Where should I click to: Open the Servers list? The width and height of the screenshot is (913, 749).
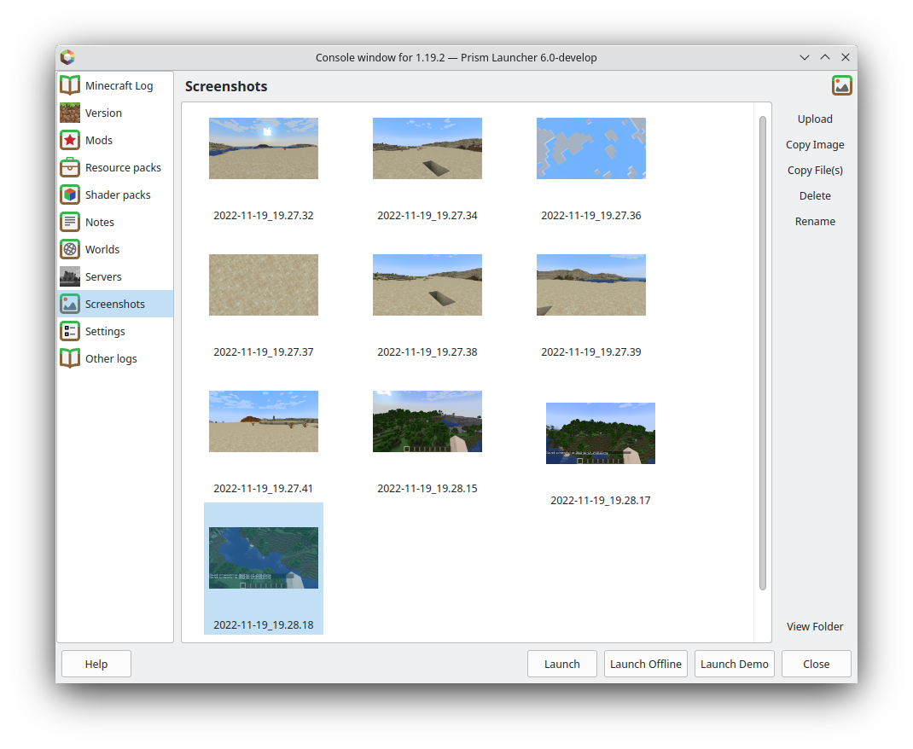click(x=102, y=276)
